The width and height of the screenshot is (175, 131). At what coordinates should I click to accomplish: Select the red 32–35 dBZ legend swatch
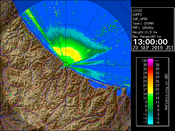click(150, 69)
